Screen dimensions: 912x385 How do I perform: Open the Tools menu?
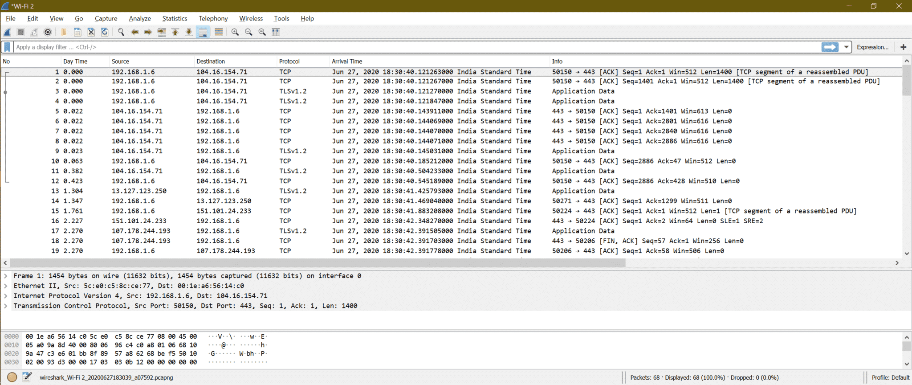point(281,18)
